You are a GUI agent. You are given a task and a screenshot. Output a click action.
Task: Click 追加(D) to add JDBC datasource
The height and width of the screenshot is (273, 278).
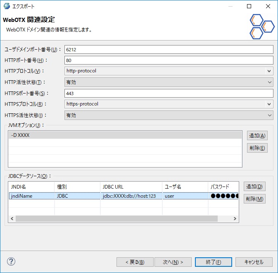pos(254,186)
